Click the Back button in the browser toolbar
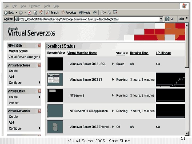192x144 pixels. click(9, 12)
